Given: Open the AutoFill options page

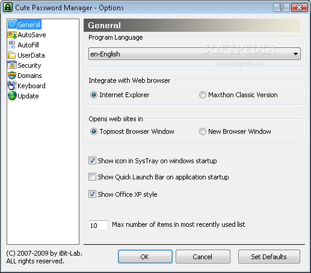Looking at the screenshot, I should pyautogui.click(x=28, y=45).
